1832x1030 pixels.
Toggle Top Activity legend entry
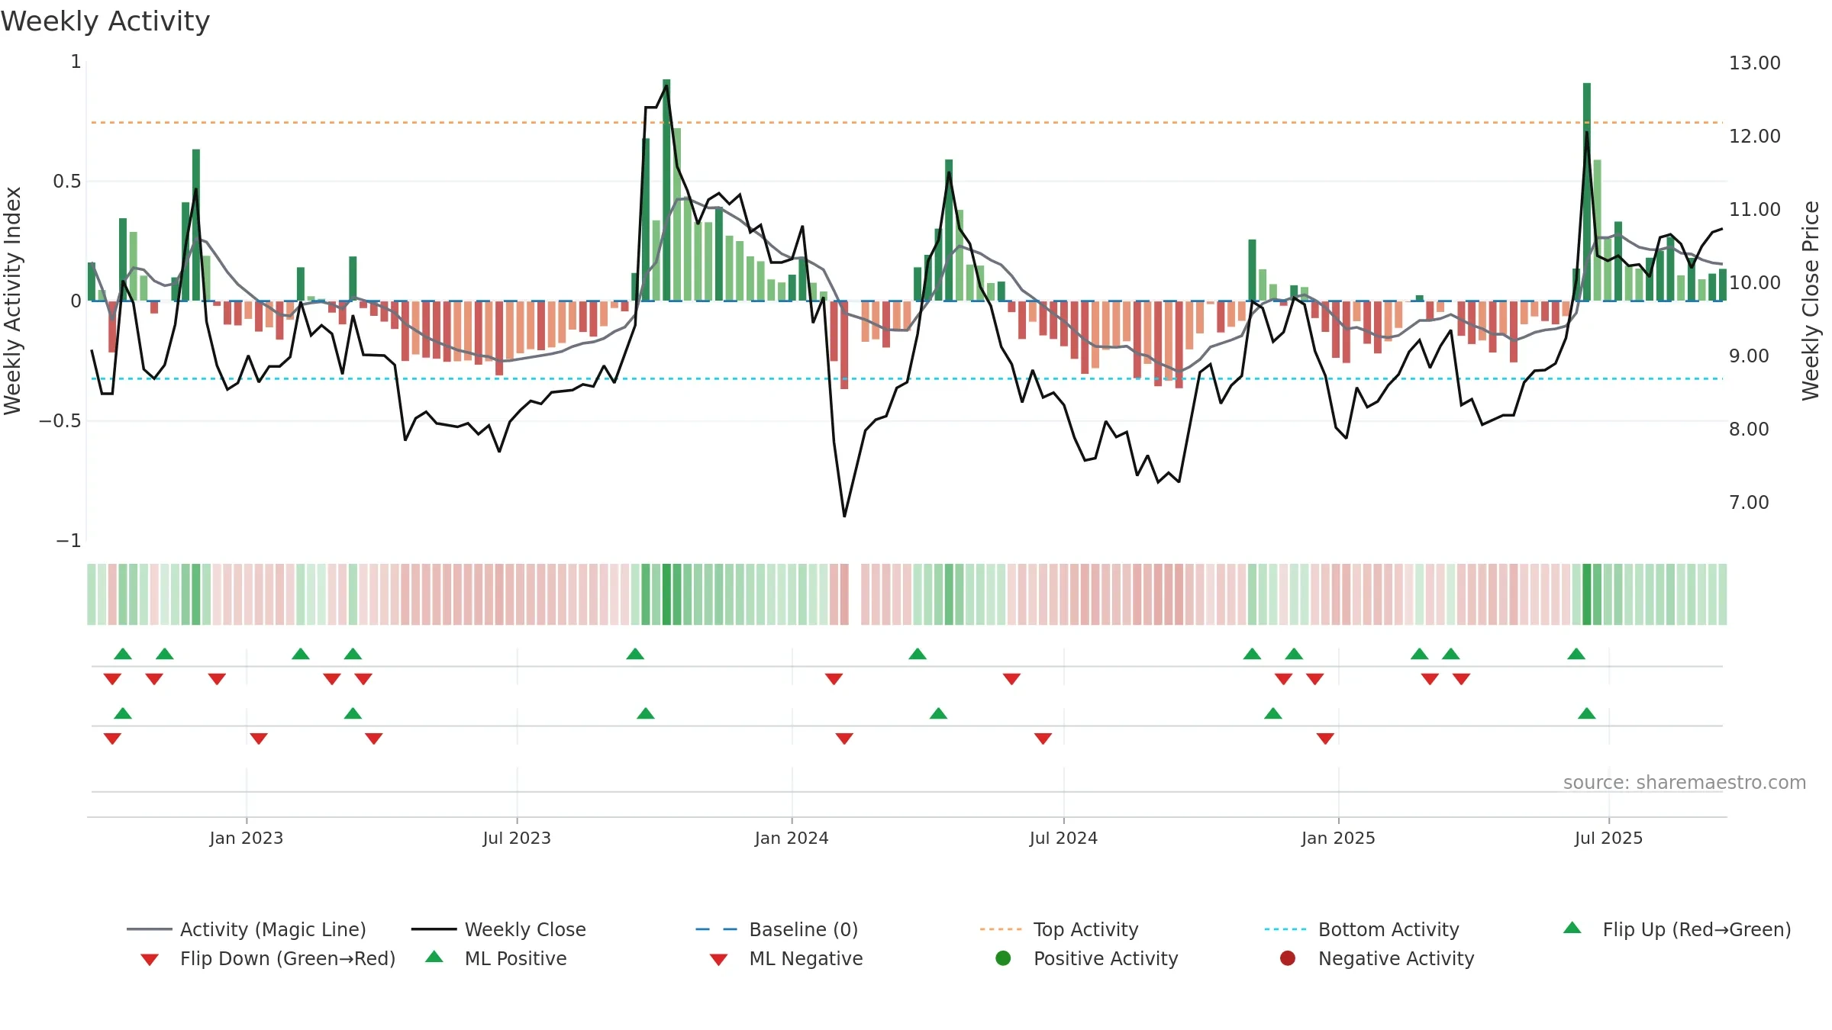coord(1060,929)
